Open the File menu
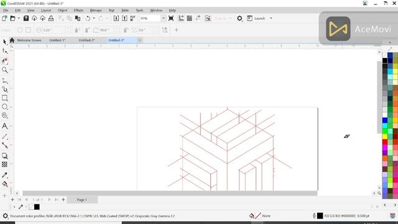 tap(6, 11)
